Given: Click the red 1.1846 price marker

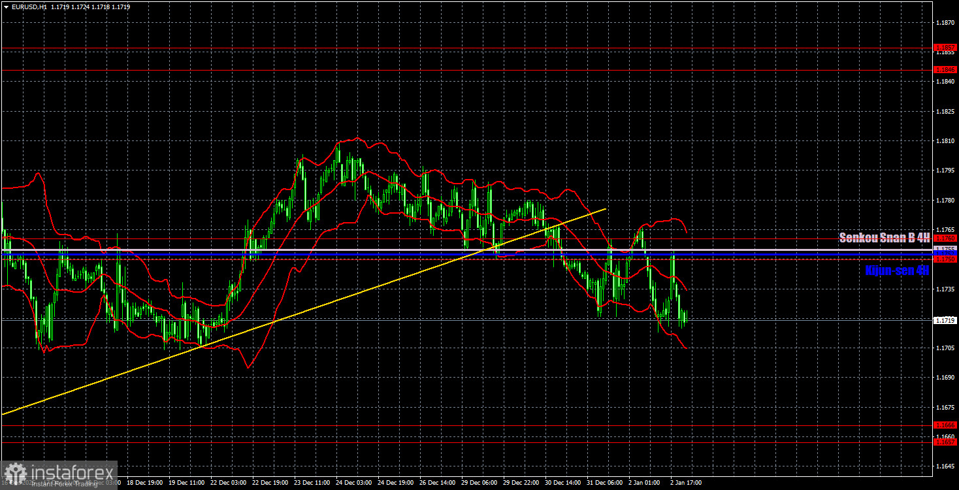Looking at the screenshot, I should [x=945, y=70].
